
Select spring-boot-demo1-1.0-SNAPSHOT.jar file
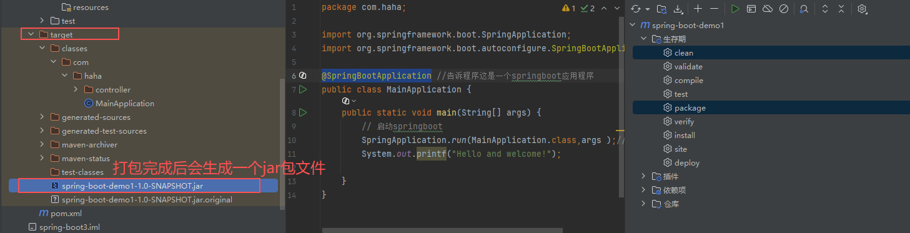[x=132, y=186]
